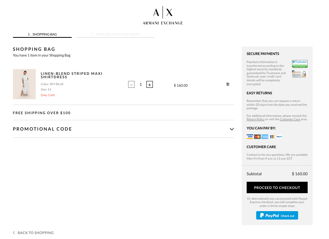The height and width of the screenshot is (239, 329).
Task: Open the shirtdress product thumbnail
Action: 24,84
